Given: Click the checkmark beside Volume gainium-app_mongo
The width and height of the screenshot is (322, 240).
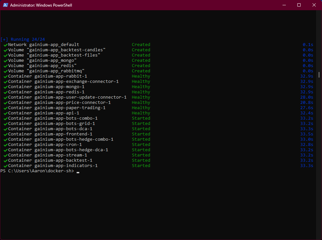Looking at the screenshot, I should (x=6, y=60).
